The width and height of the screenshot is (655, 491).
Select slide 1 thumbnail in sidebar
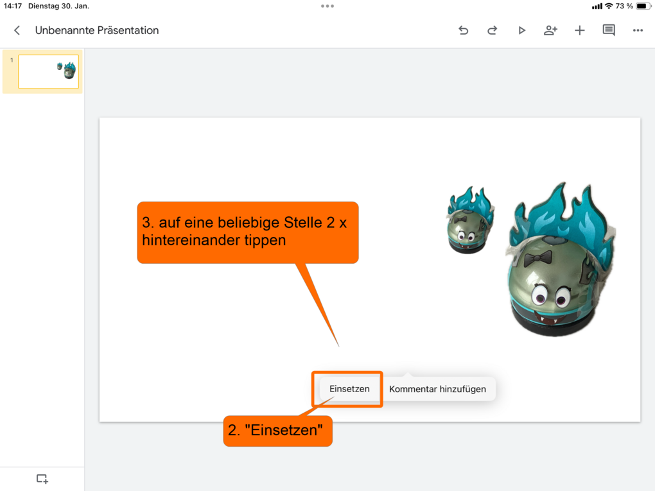pos(48,71)
